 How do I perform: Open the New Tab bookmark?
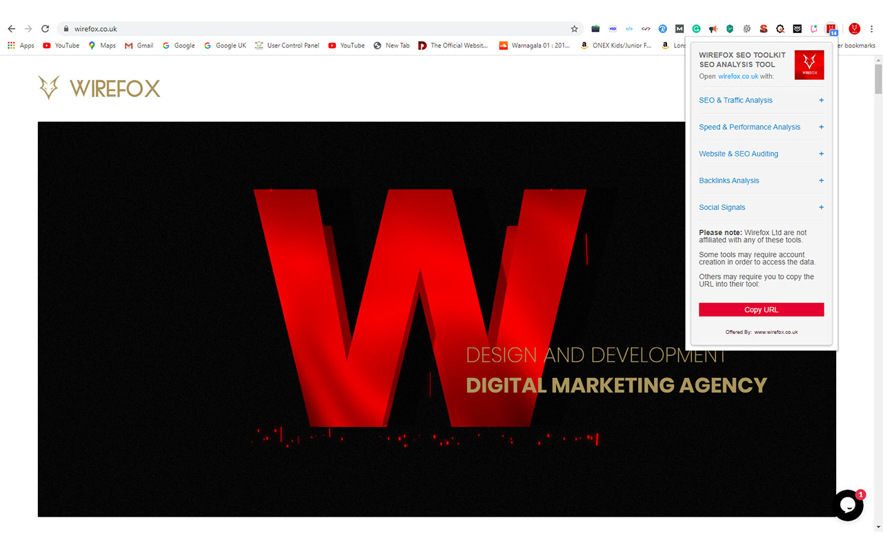coord(391,45)
